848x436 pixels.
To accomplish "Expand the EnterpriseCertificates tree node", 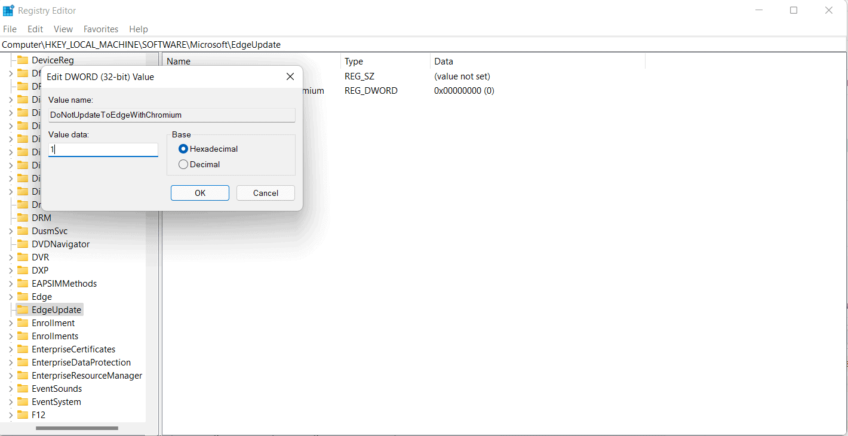I will [x=10, y=349].
